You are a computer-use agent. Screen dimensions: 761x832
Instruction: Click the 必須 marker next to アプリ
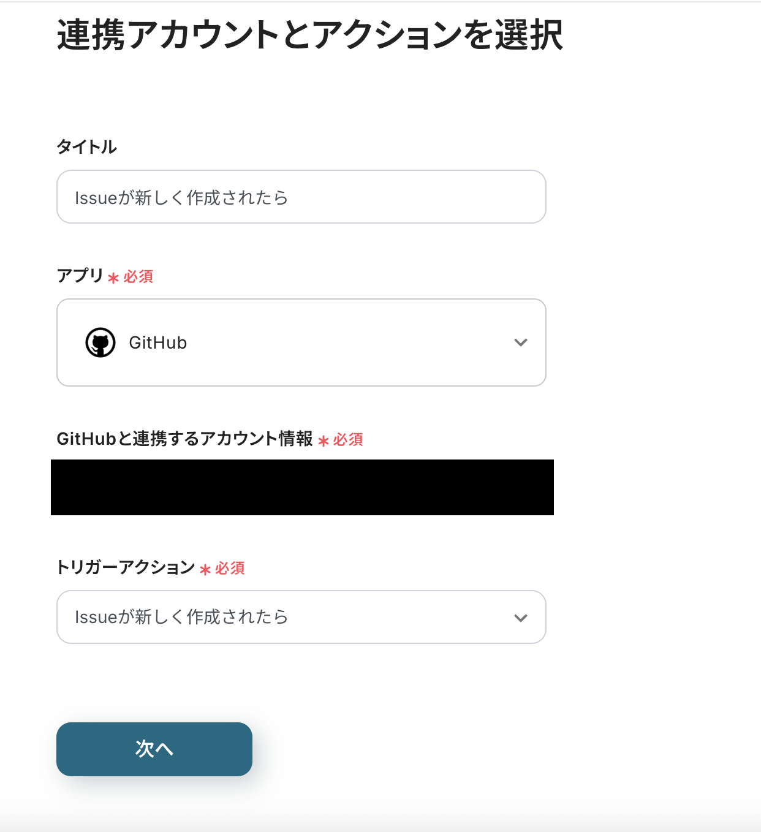coord(138,277)
